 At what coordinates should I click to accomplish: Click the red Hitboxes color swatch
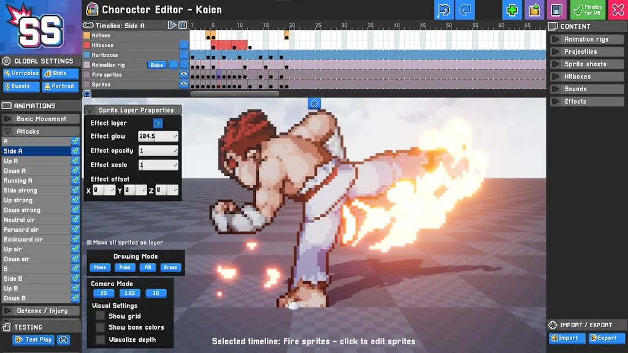pos(86,45)
